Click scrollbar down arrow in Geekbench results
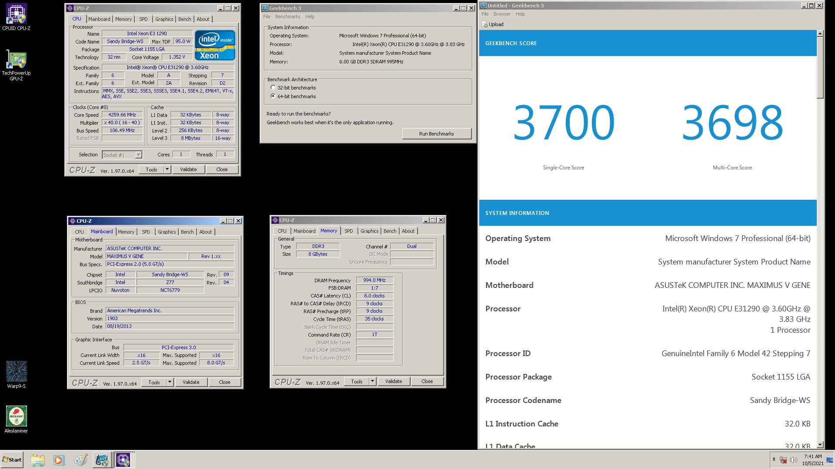The width and height of the screenshot is (835, 469). click(820, 445)
